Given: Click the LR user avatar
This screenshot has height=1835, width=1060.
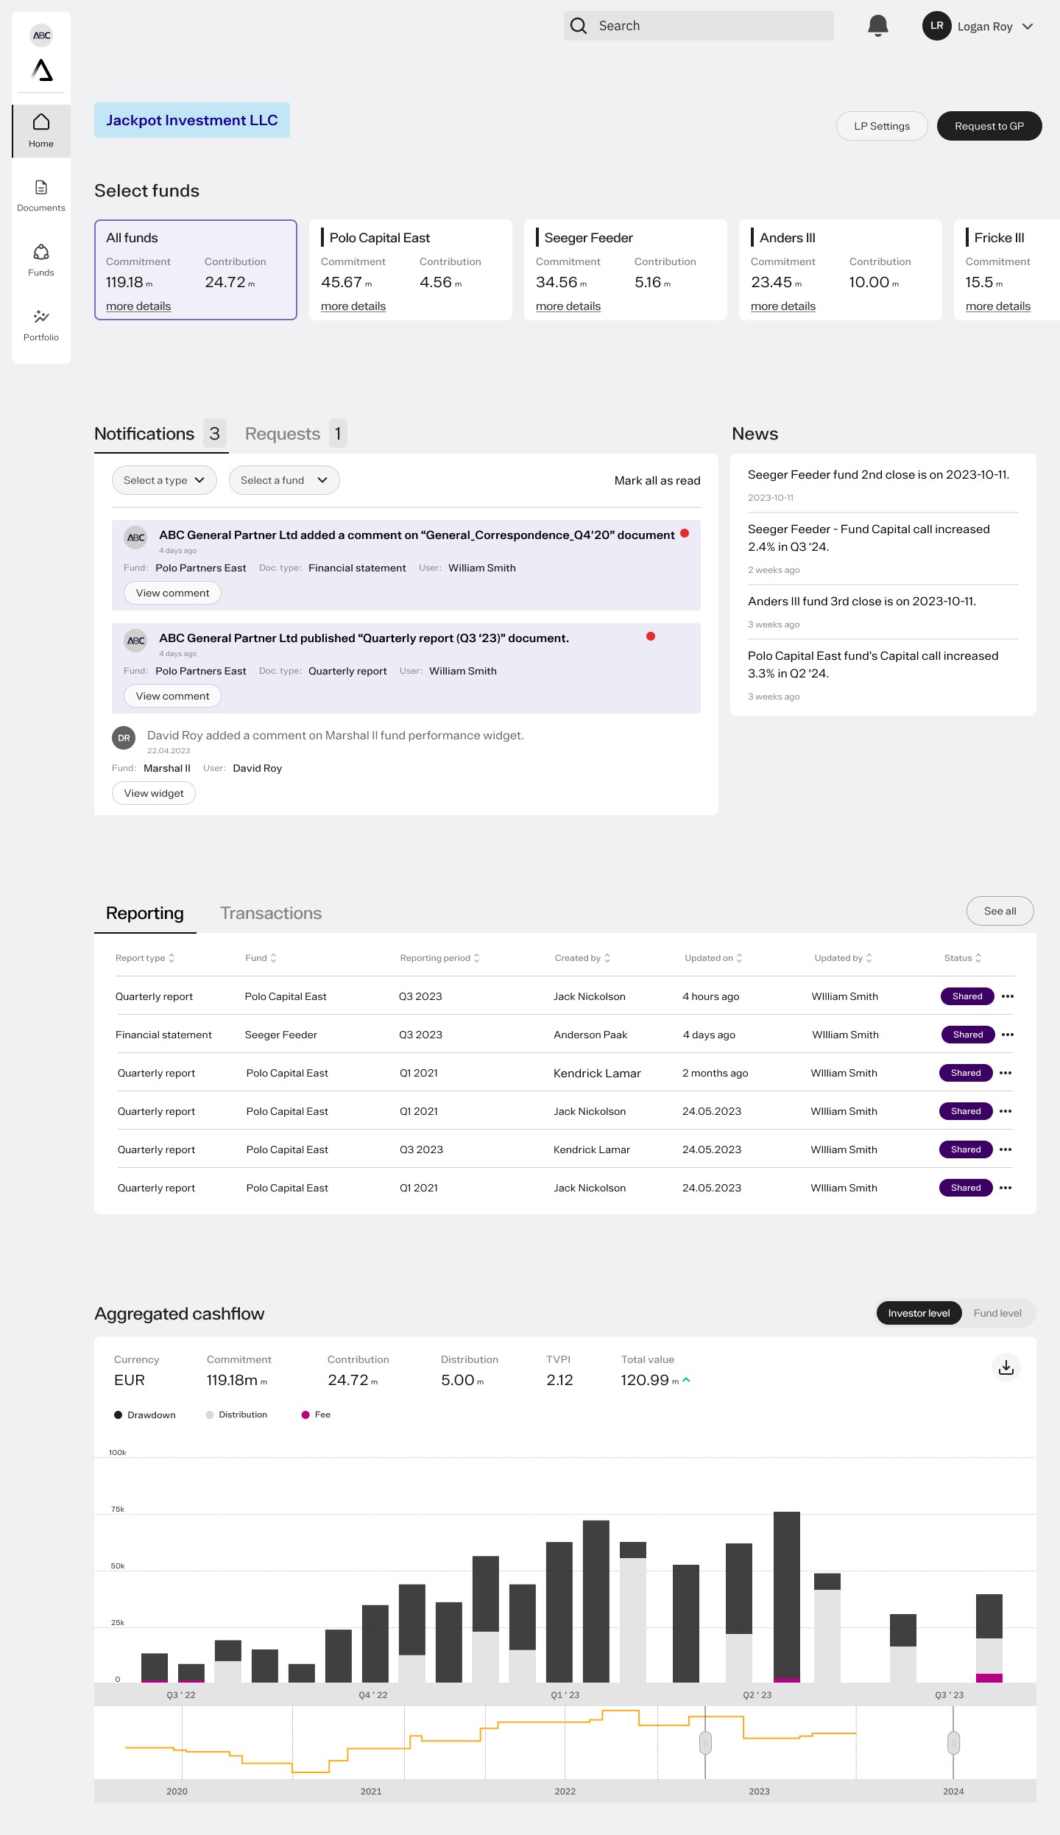Looking at the screenshot, I should (x=936, y=26).
